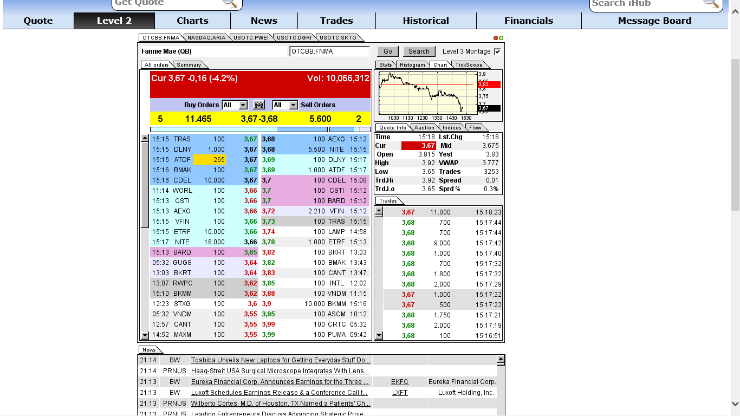Click the Search button beside Go
The height and width of the screenshot is (416, 740).
pos(419,51)
